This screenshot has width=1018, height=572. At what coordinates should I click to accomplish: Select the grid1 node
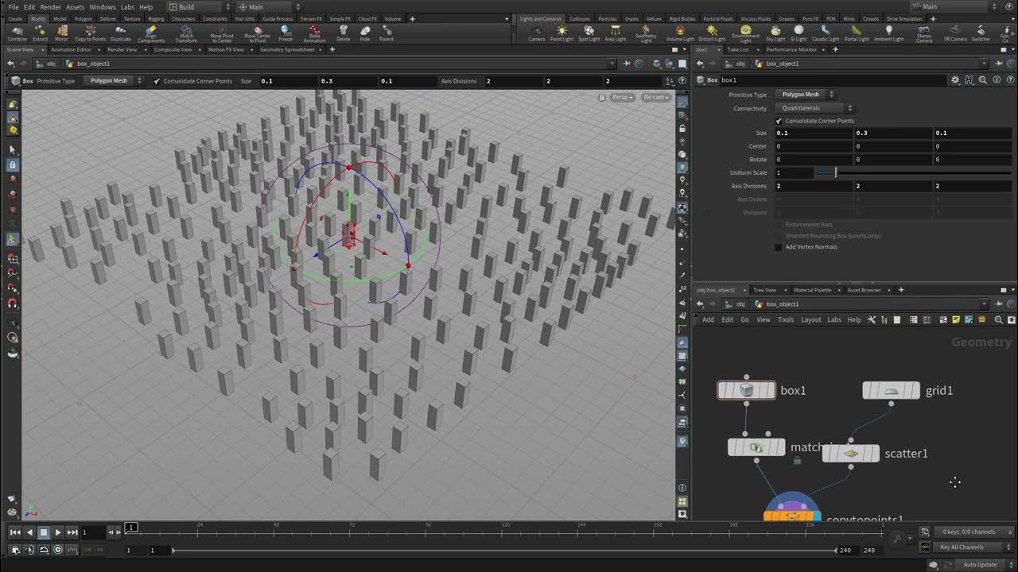click(892, 390)
